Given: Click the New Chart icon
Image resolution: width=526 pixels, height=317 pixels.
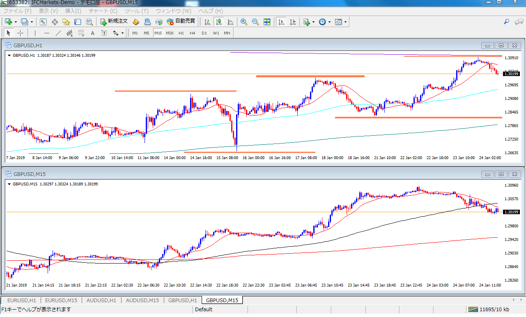Looking at the screenshot, I should click(x=8, y=22).
